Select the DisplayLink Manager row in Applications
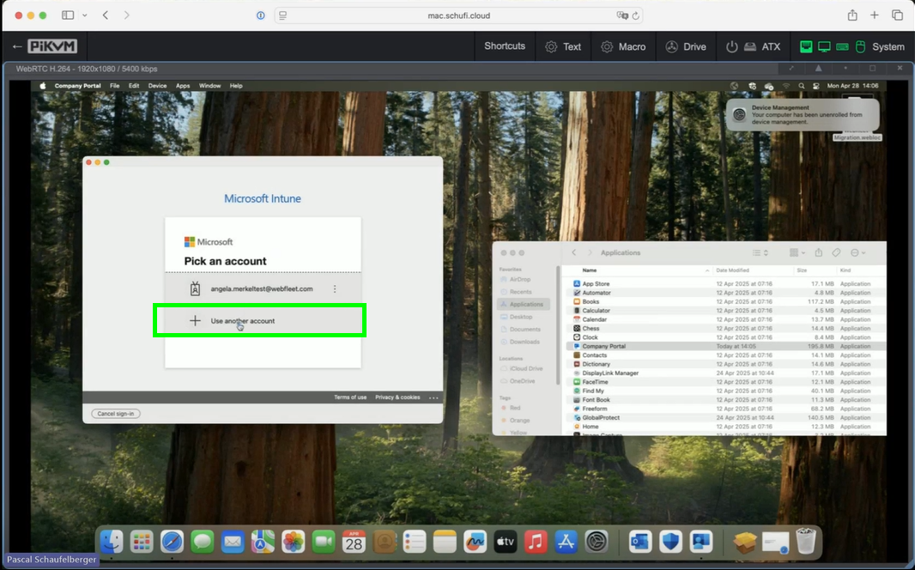The height and width of the screenshot is (570, 915). (x=726, y=373)
